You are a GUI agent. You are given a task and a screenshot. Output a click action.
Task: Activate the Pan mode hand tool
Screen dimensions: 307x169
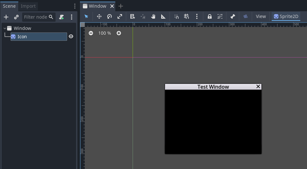(x=153, y=16)
